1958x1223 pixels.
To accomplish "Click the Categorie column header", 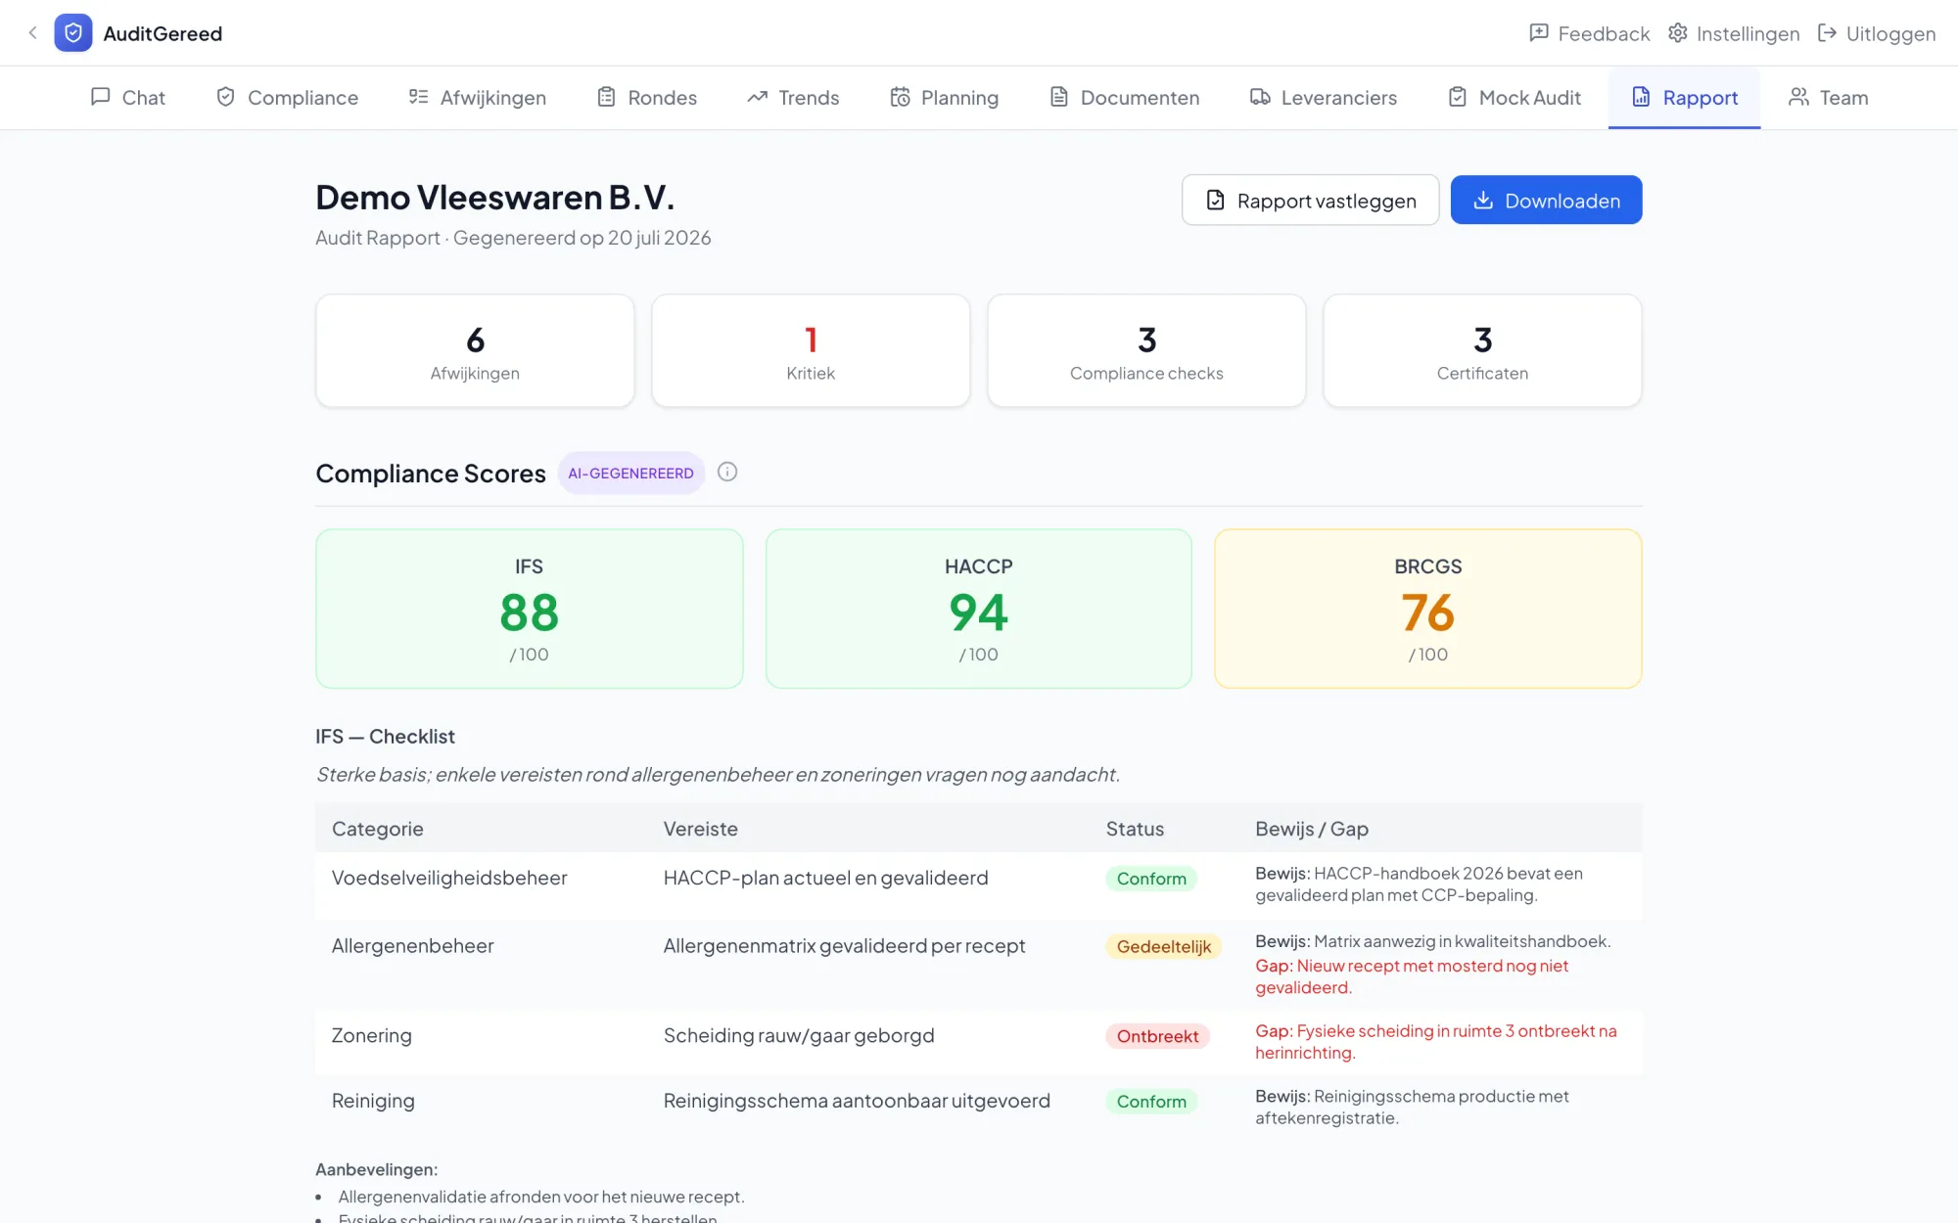I will click(x=377, y=829).
